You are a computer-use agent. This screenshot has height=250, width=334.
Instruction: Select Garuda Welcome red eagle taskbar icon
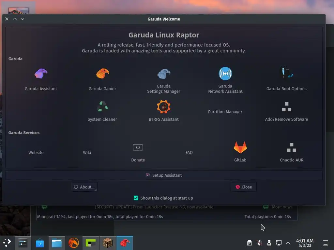[125, 243]
